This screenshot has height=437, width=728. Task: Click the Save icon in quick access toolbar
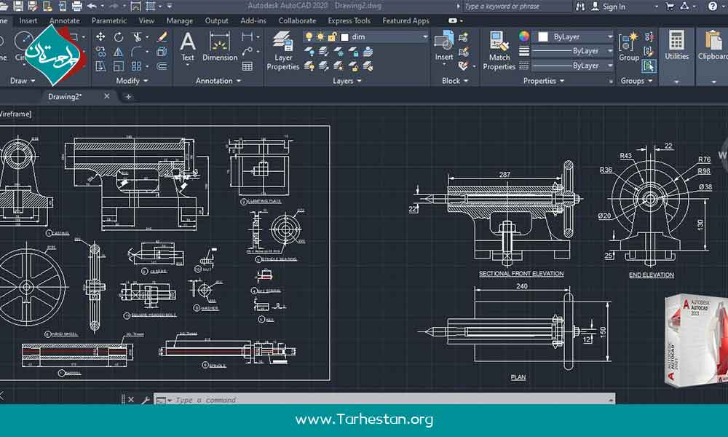point(18,6)
